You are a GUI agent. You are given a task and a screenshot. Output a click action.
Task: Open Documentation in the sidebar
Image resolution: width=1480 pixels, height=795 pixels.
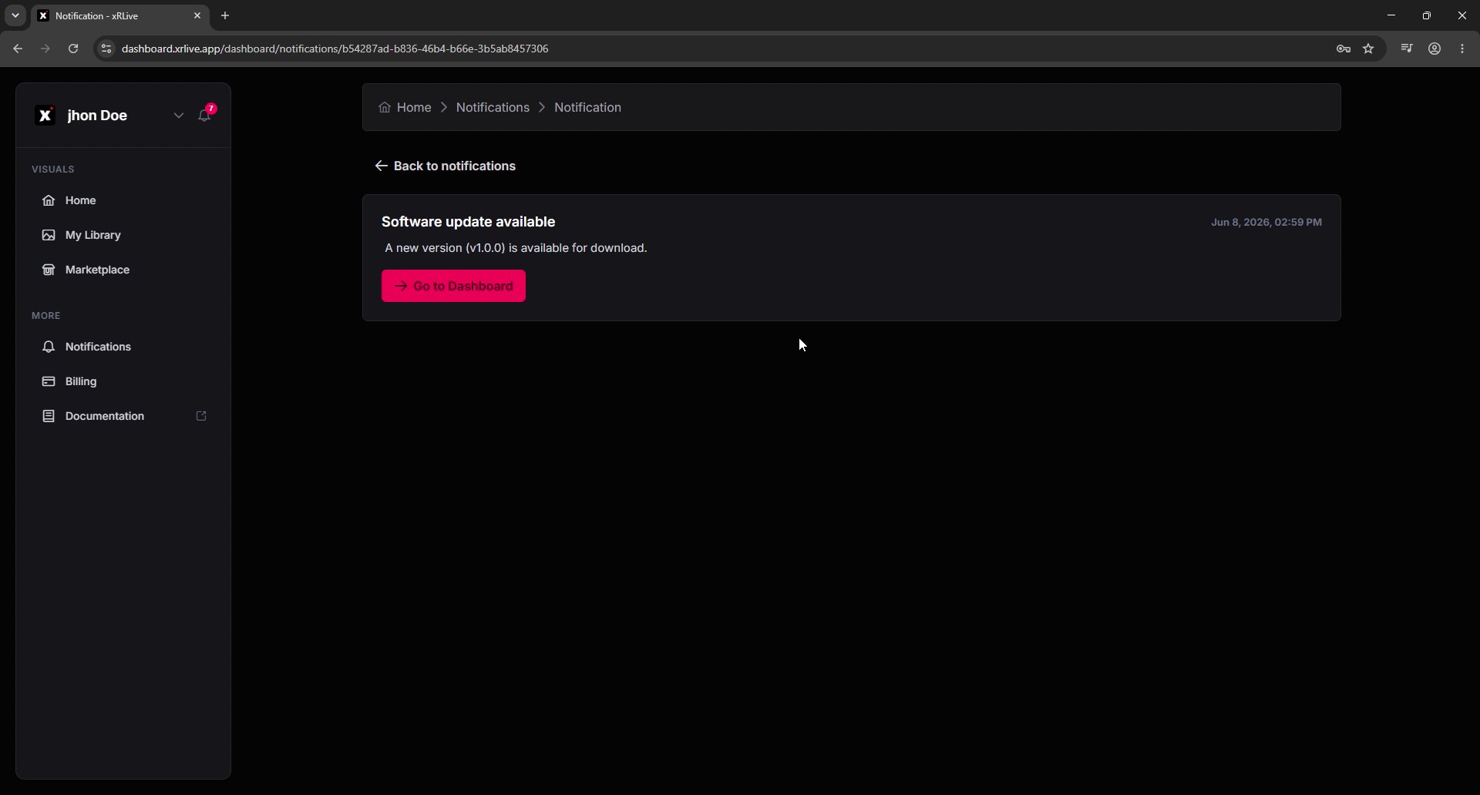(x=123, y=416)
